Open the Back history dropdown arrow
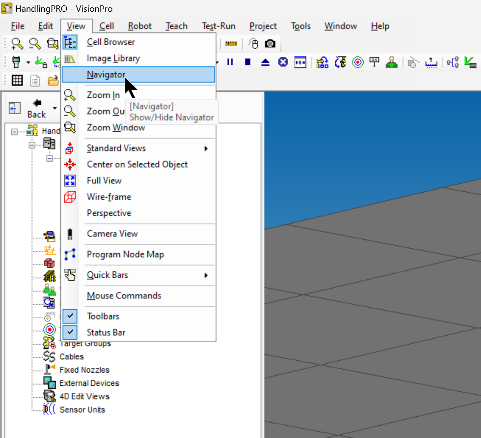Screen dimensions: 481x438 pos(54,108)
